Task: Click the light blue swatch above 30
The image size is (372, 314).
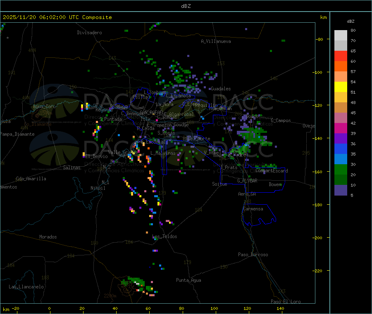Action: click(x=341, y=159)
